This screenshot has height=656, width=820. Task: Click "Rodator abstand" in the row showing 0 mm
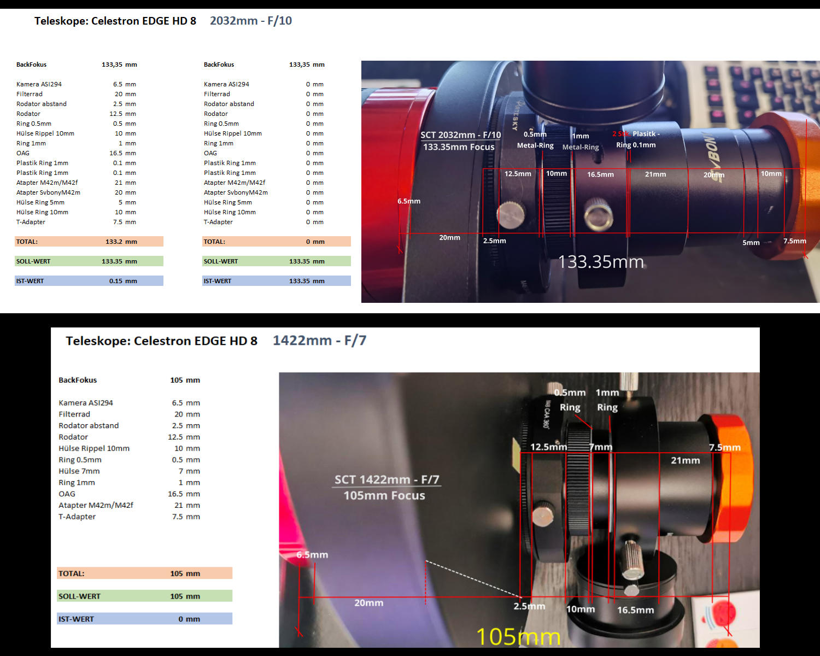point(229,104)
